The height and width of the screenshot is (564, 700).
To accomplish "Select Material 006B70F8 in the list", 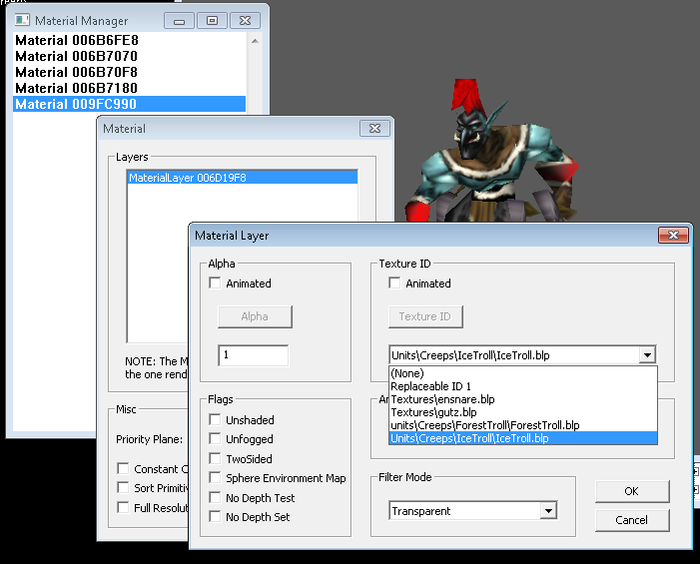I will click(129, 72).
